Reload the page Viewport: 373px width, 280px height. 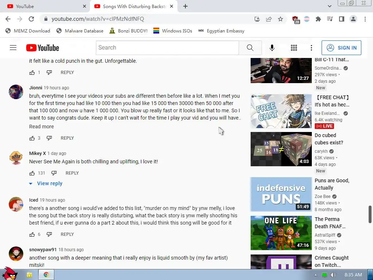pos(31,19)
